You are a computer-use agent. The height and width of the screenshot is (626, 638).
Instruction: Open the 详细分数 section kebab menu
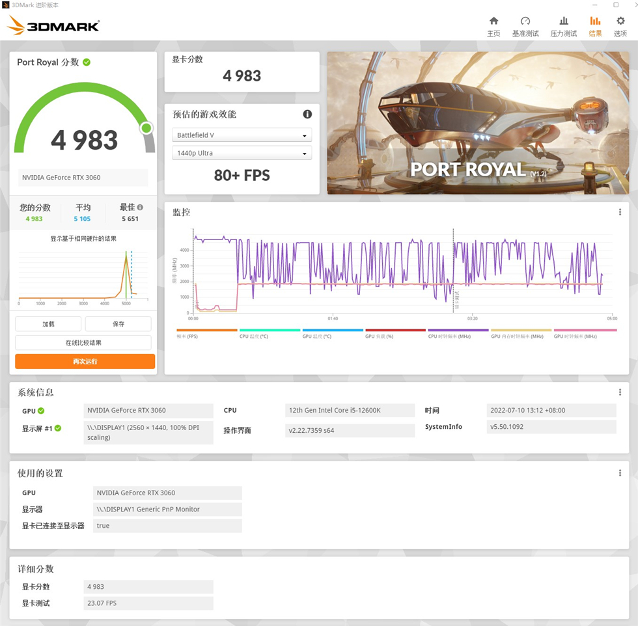pos(620,568)
